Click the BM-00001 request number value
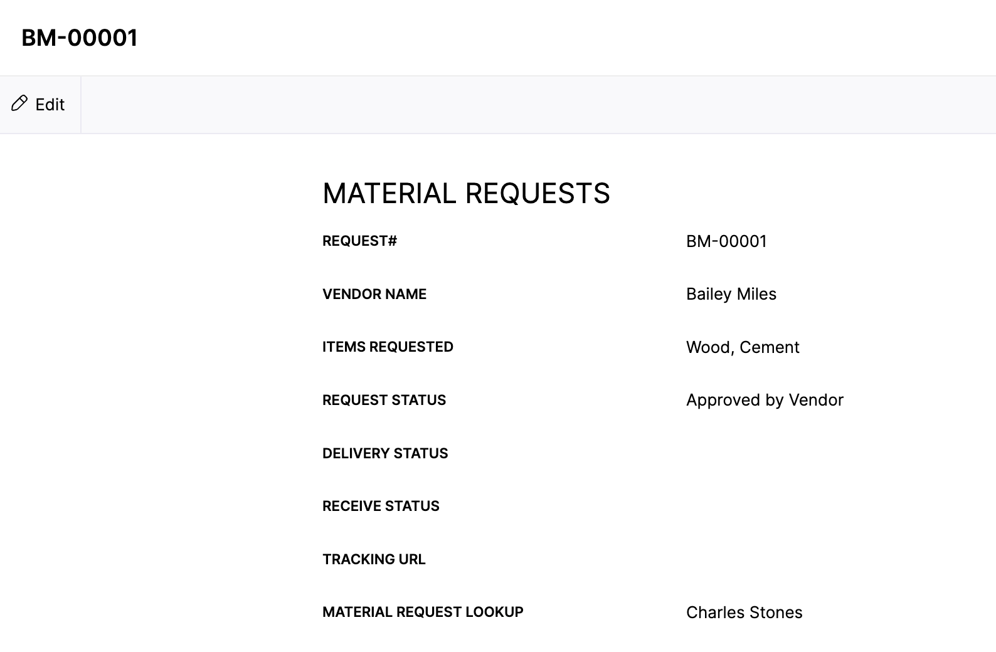This screenshot has width=996, height=652. [x=726, y=241]
